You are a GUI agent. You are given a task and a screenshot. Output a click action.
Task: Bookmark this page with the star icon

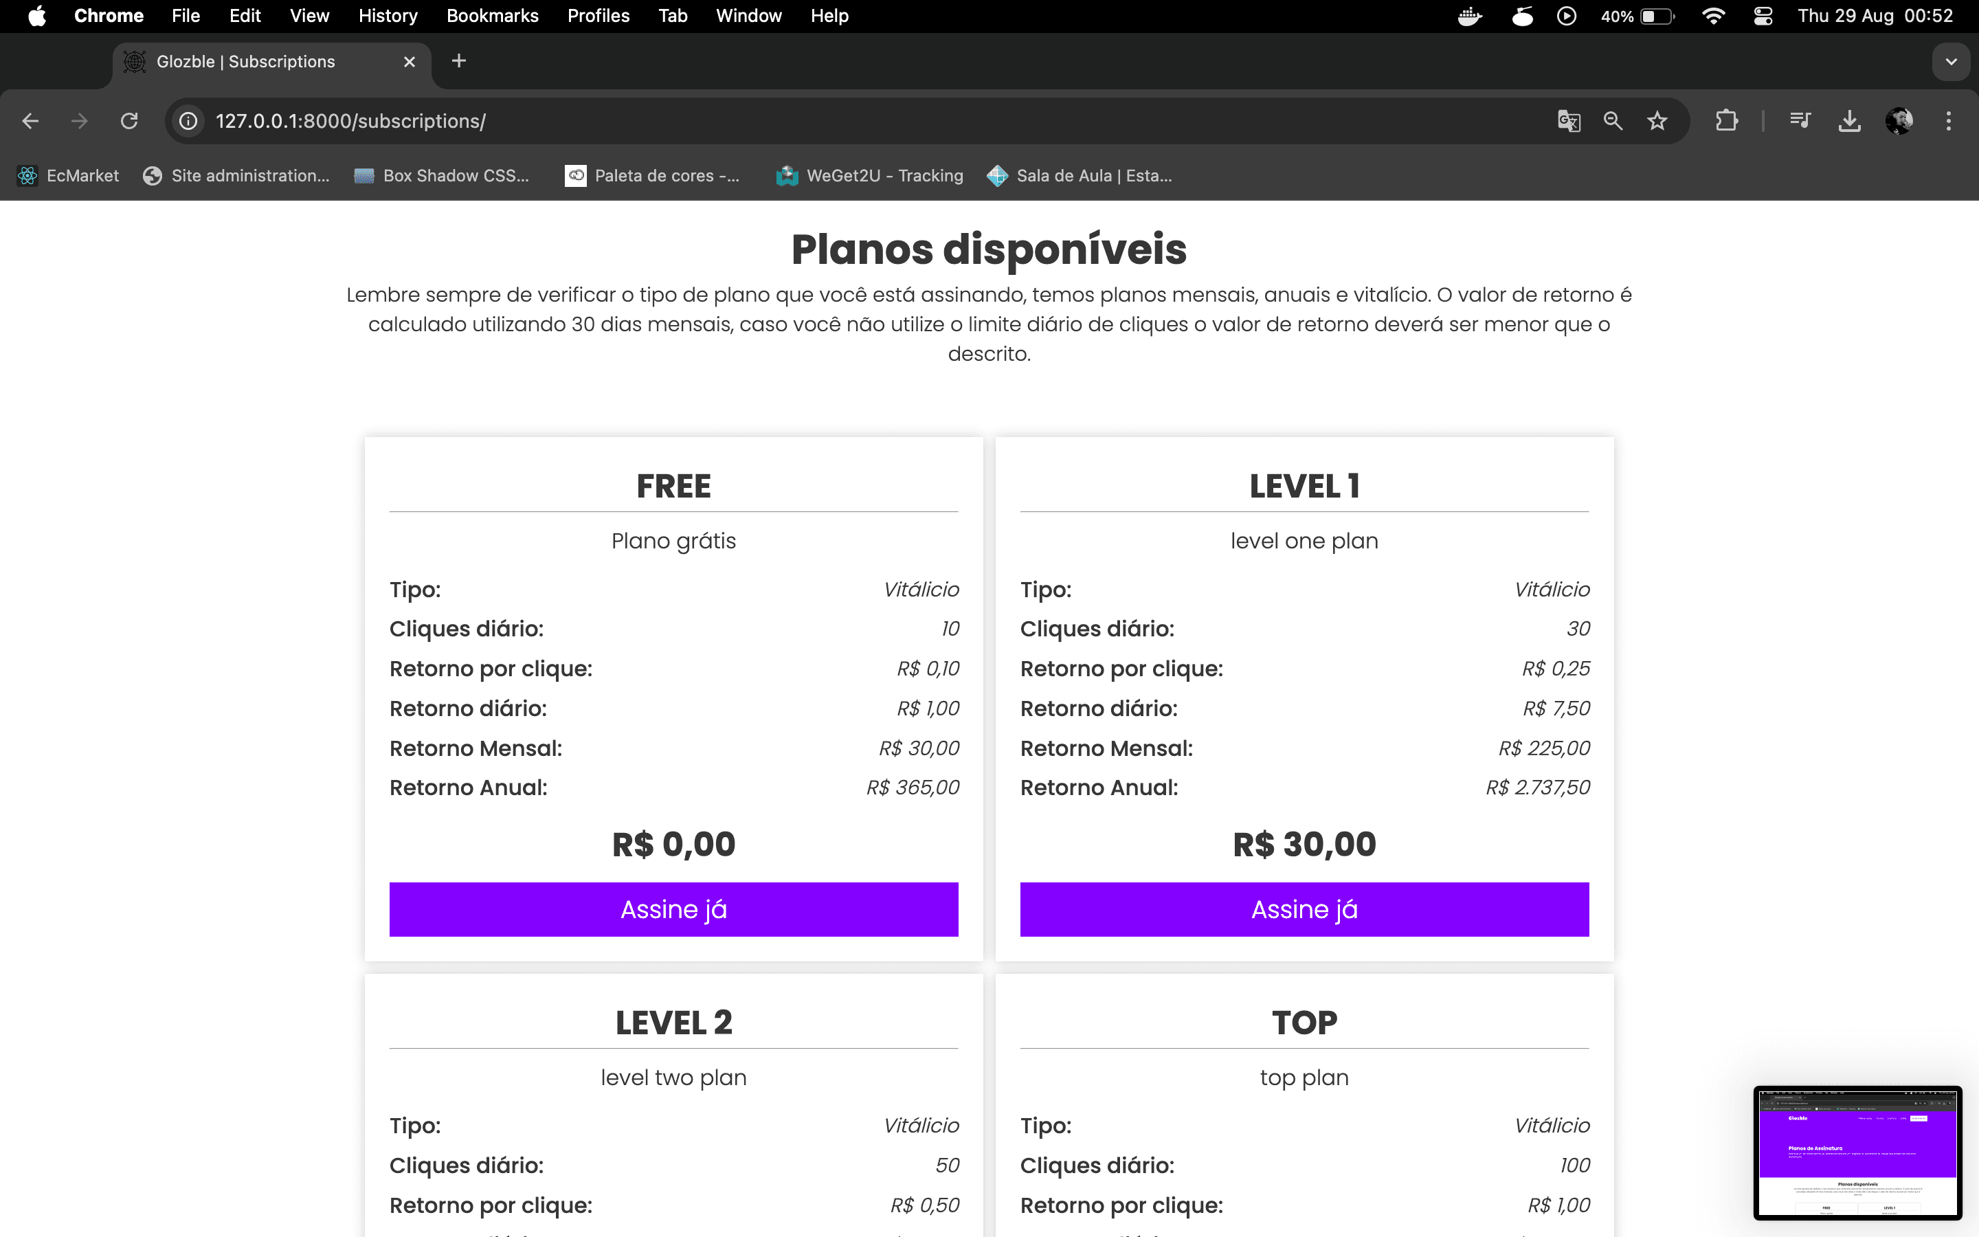coord(1657,121)
